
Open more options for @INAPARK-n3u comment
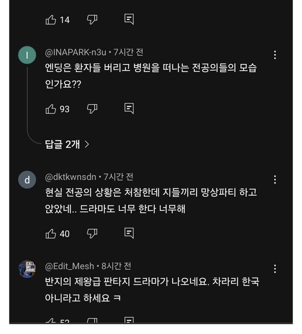pos(275,55)
